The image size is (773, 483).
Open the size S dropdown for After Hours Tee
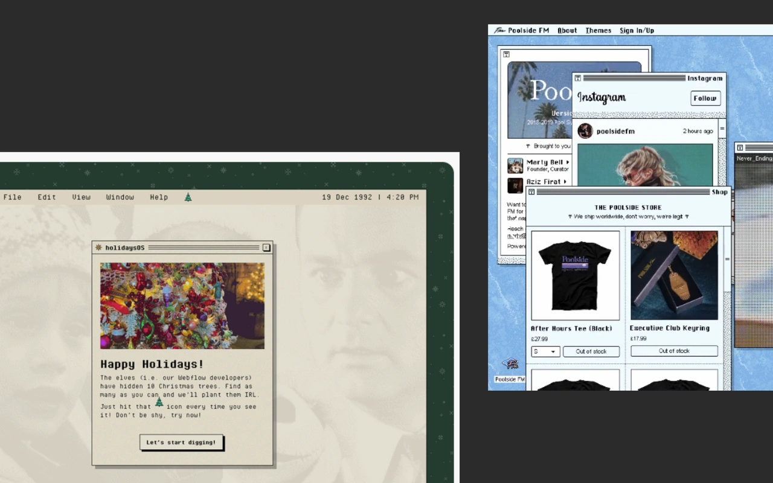(x=545, y=351)
